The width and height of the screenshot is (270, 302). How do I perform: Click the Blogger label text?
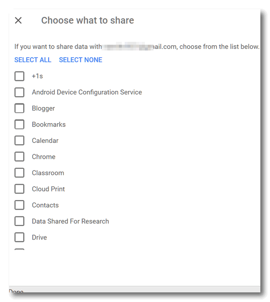43,108
